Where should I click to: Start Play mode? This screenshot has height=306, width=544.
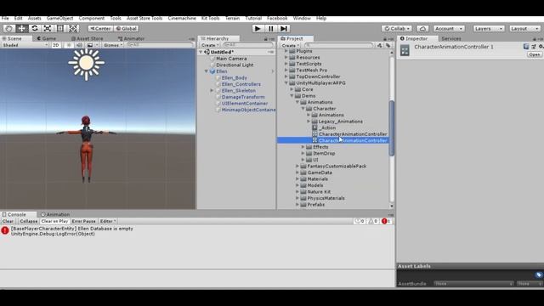[258, 28]
